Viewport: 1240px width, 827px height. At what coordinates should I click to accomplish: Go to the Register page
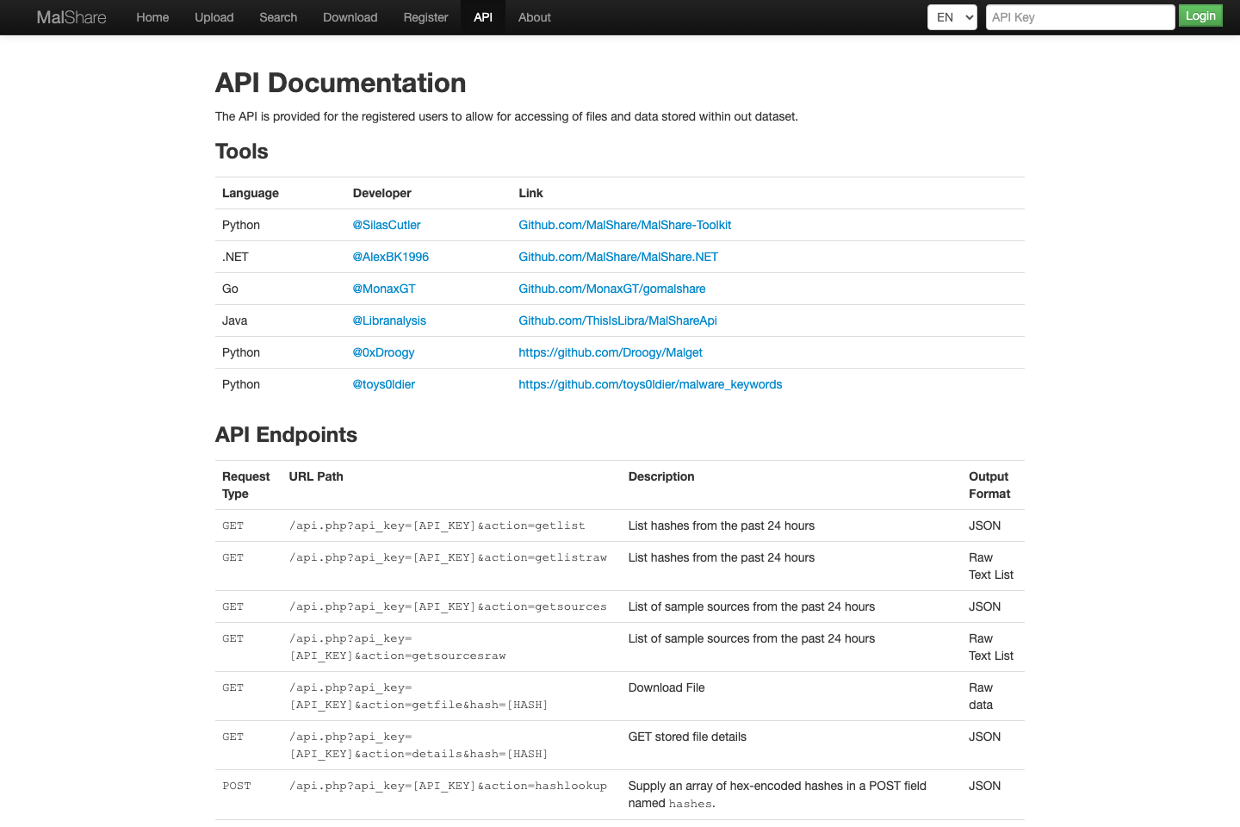[425, 16]
